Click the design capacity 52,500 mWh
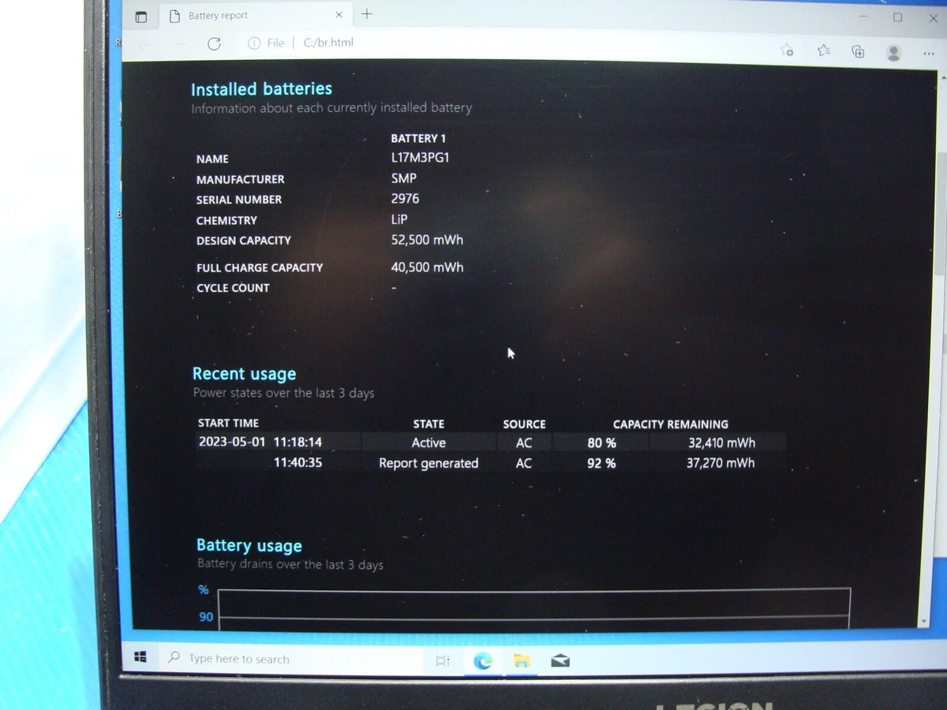This screenshot has height=710, width=947. pos(427,240)
